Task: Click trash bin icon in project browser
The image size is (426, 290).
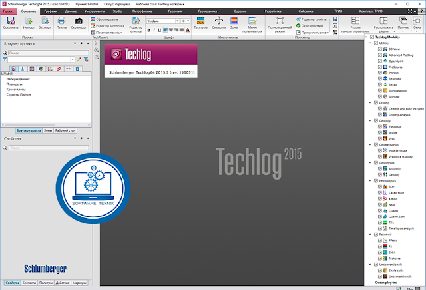Action: (x=77, y=69)
